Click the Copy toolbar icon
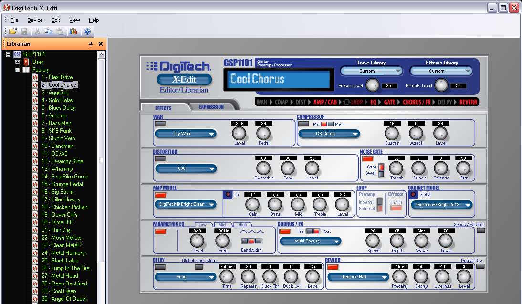This screenshot has height=304, width=522. (49, 31)
